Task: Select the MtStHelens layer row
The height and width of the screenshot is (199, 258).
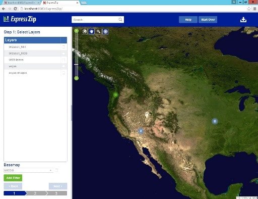Action: point(35,60)
